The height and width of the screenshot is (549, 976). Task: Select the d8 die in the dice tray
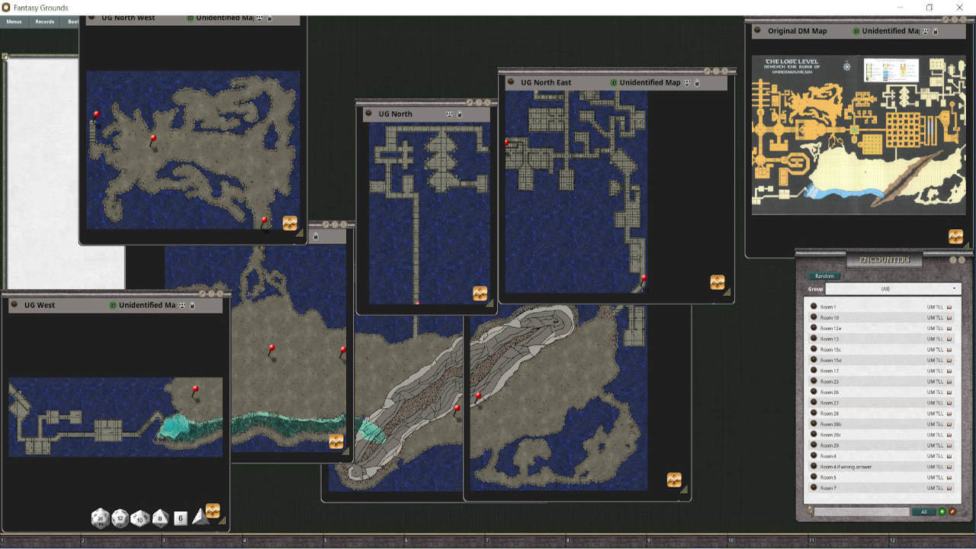(x=159, y=518)
